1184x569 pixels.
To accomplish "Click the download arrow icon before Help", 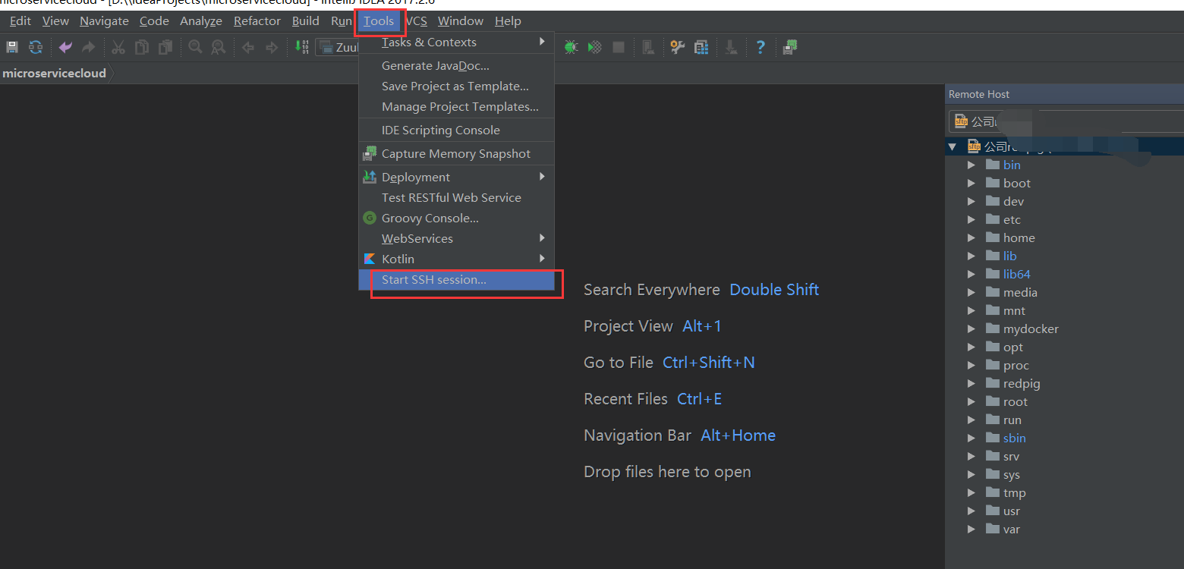I will [x=731, y=47].
